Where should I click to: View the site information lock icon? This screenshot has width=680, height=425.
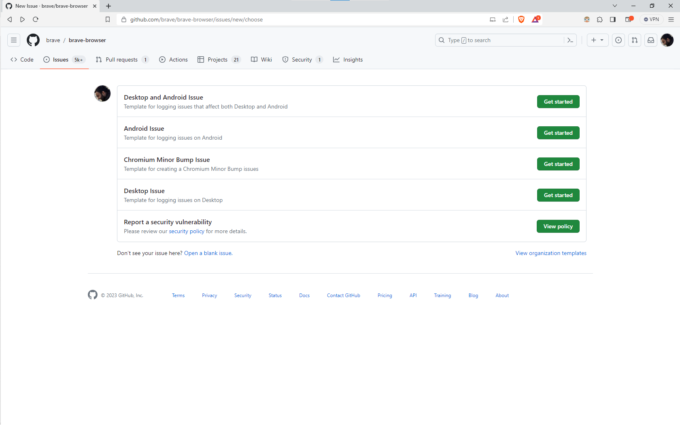coord(124,19)
